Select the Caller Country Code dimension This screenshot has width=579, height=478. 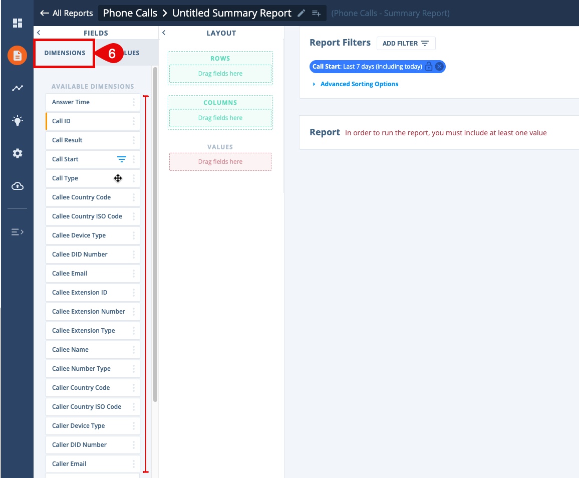click(x=93, y=387)
